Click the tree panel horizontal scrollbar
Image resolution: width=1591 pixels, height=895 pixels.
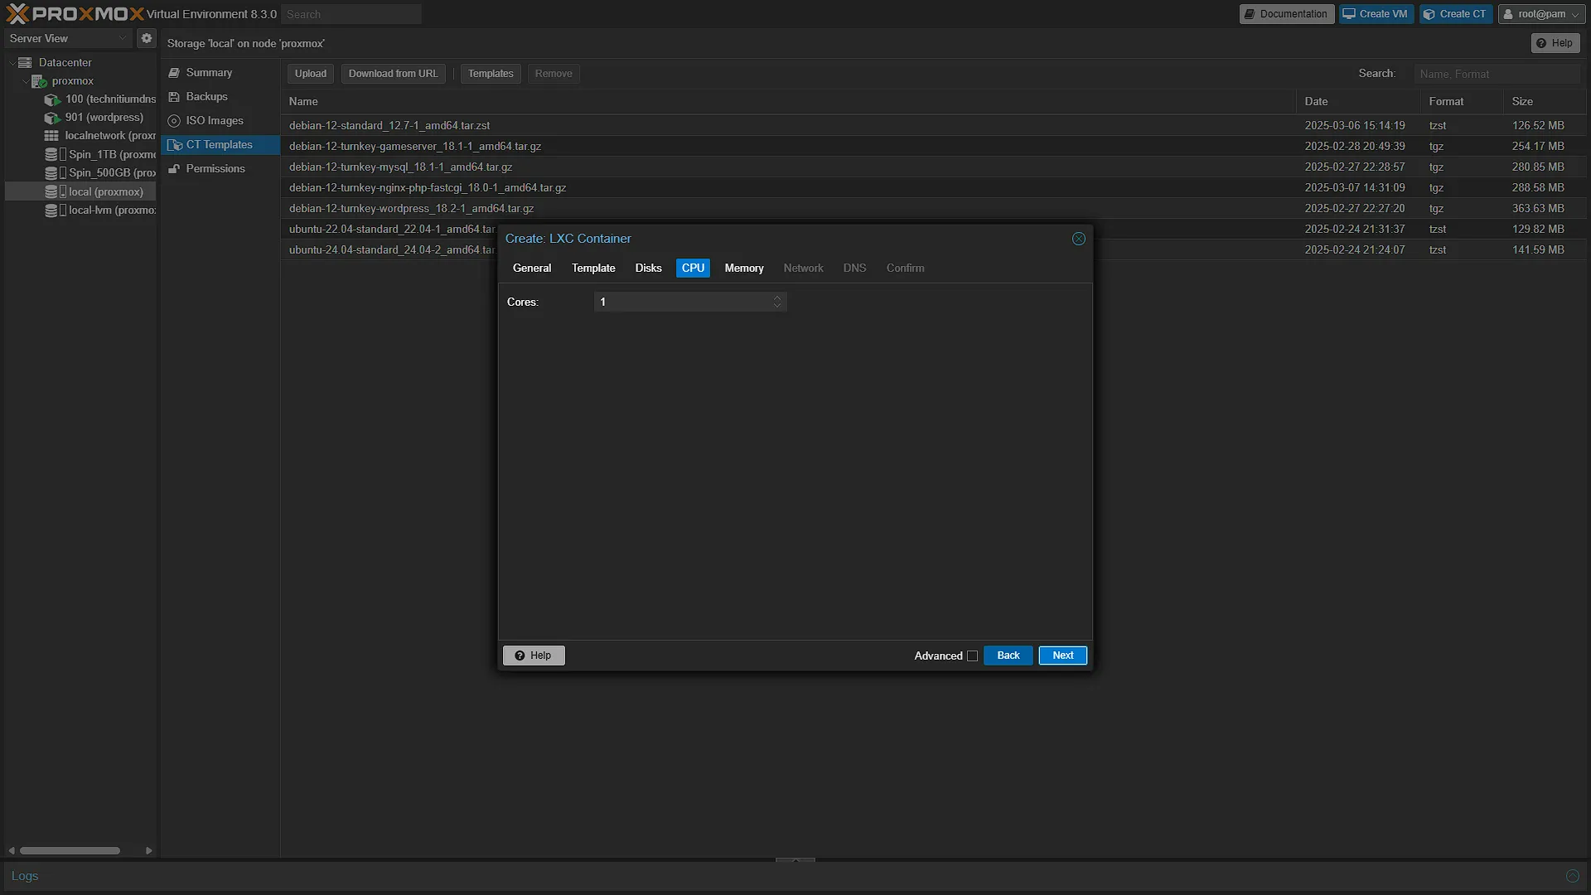click(x=70, y=851)
